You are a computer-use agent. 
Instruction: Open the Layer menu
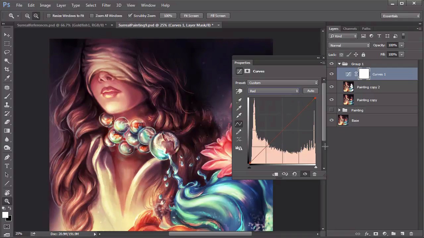click(x=61, y=5)
